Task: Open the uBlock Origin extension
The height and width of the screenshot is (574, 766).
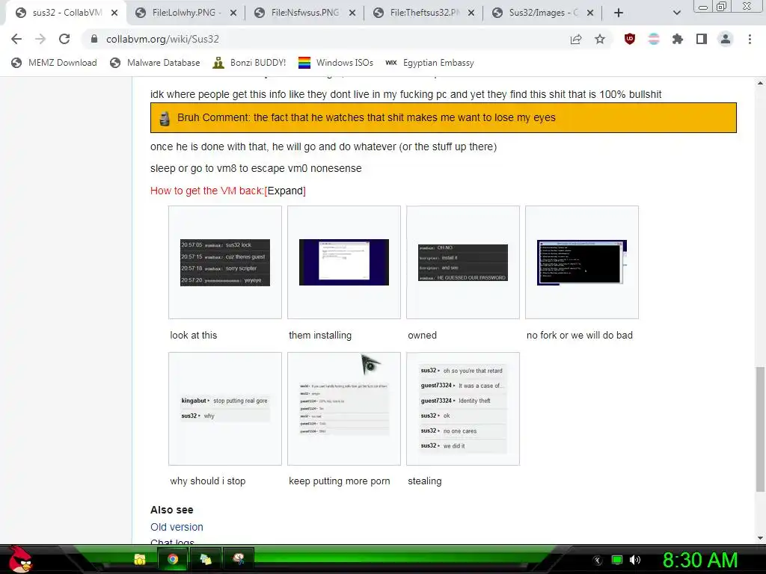Action: pyautogui.click(x=630, y=39)
